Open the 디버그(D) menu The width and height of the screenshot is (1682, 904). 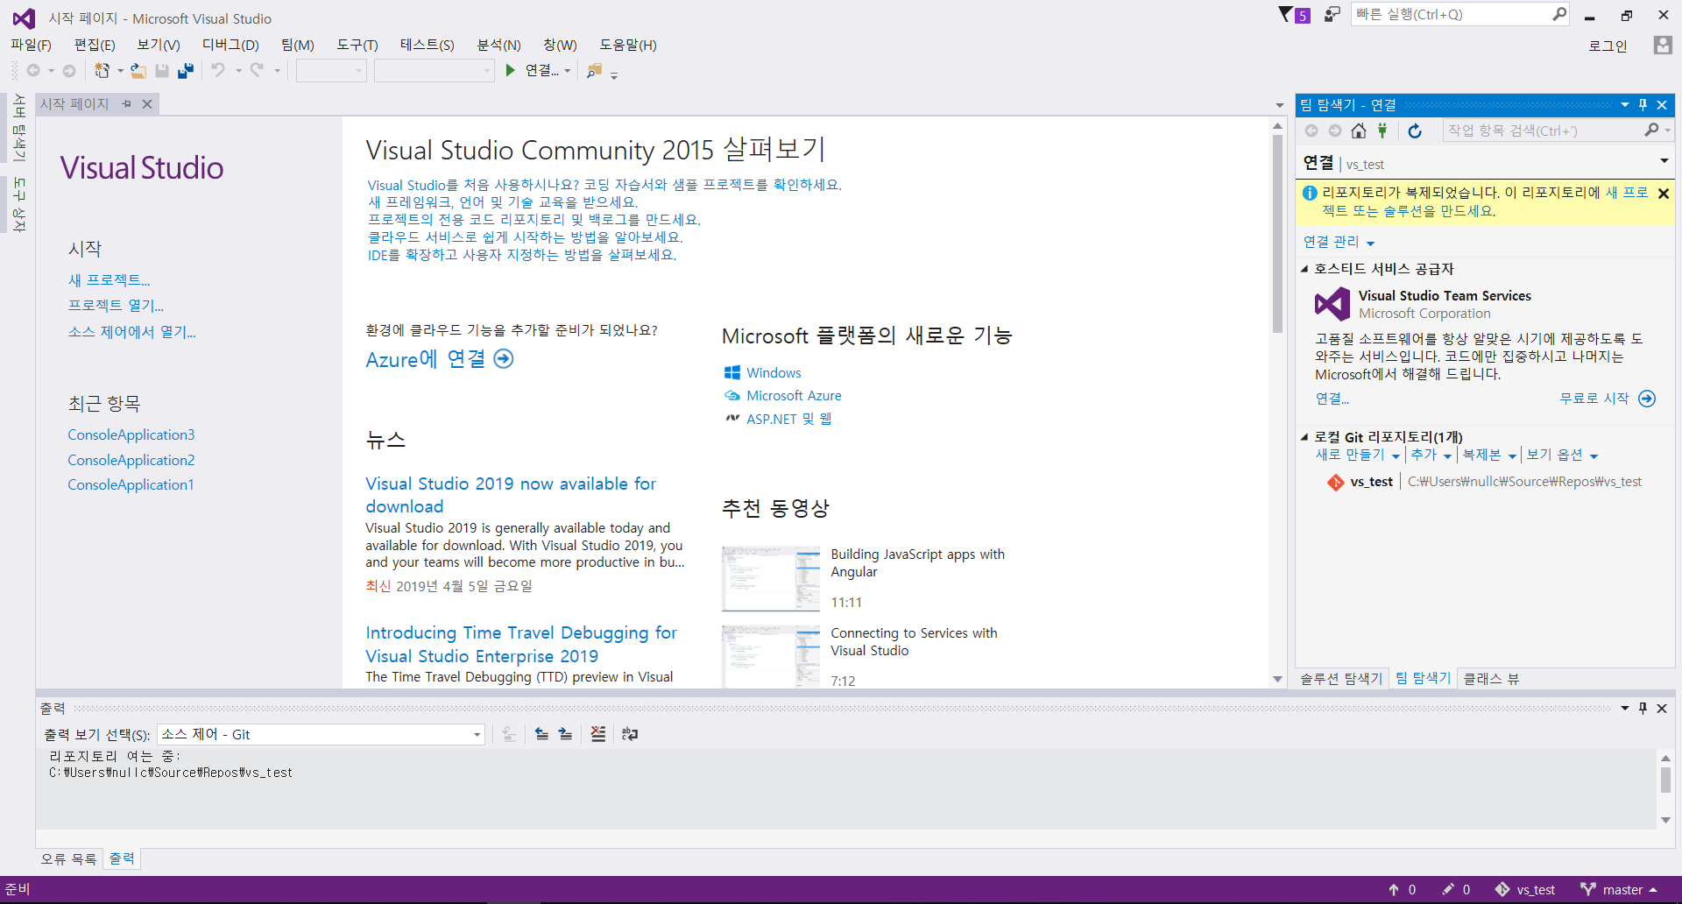pyautogui.click(x=230, y=45)
